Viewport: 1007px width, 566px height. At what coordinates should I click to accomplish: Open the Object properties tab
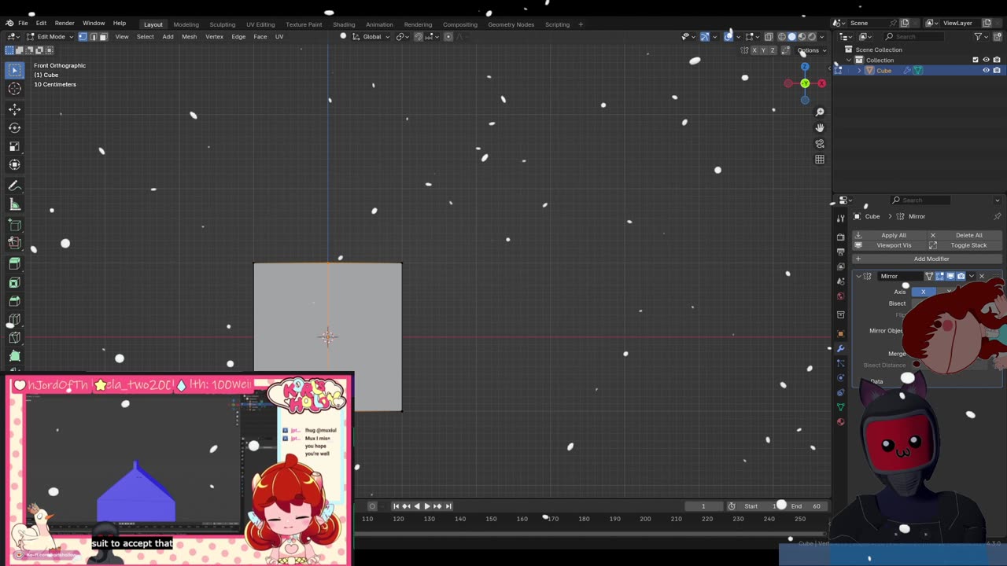click(840, 333)
